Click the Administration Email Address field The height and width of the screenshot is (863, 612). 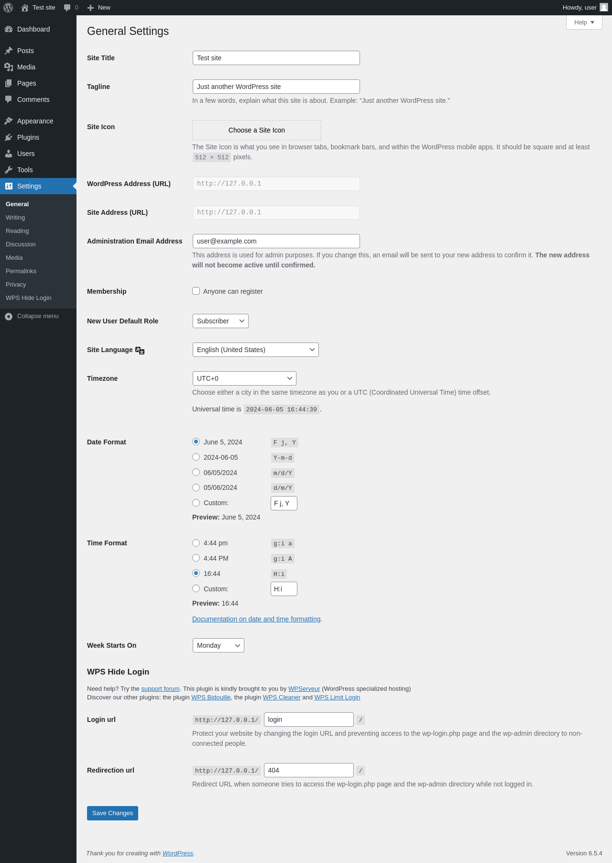click(276, 241)
